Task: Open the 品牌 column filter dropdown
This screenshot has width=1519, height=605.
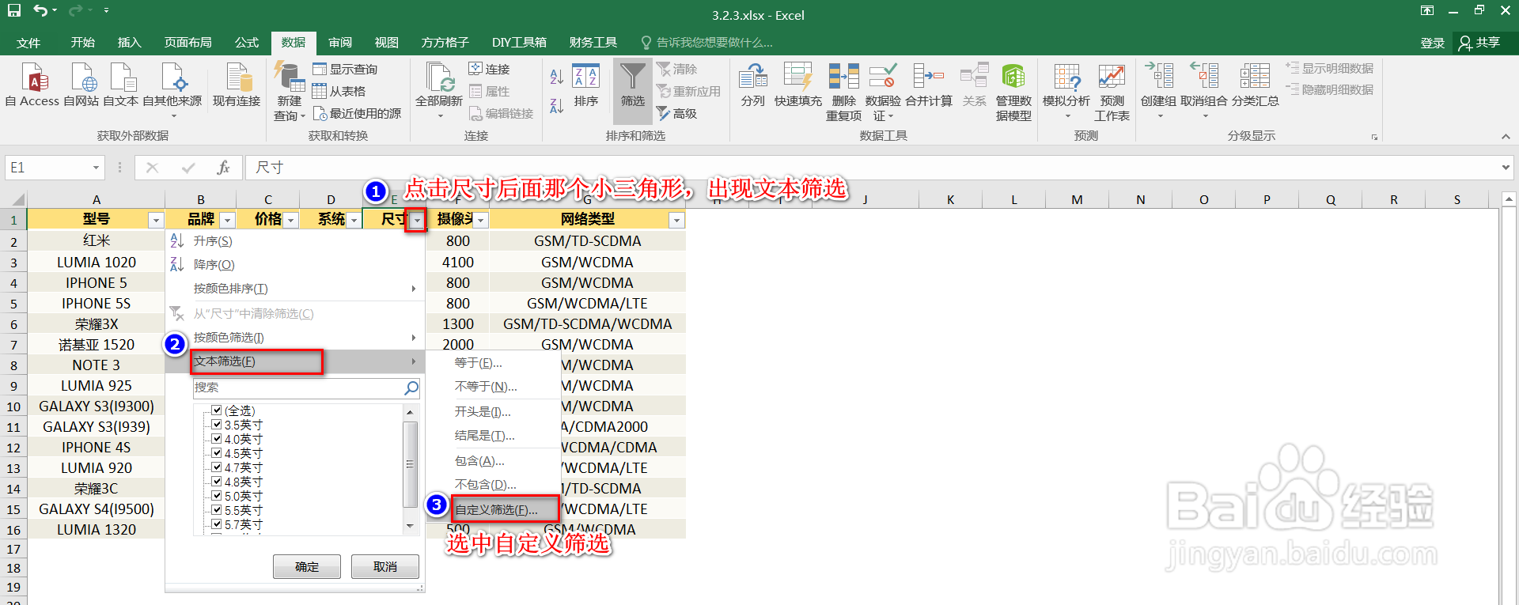Action: pyautogui.click(x=228, y=220)
